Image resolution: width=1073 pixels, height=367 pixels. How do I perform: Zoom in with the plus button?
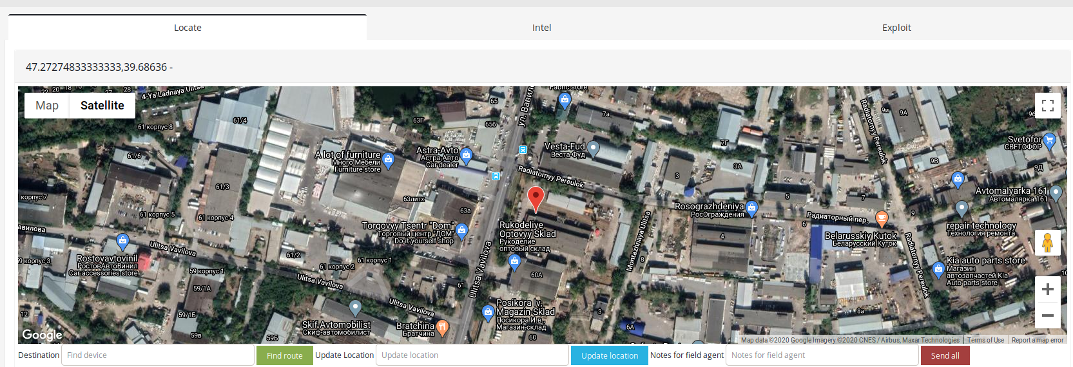click(x=1048, y=289)
